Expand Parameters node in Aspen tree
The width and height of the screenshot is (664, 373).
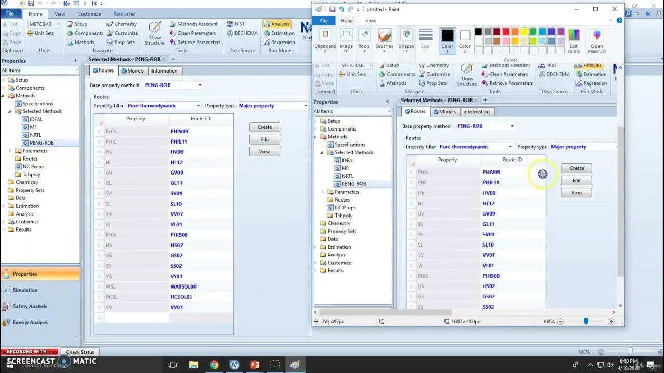point(10,151)
